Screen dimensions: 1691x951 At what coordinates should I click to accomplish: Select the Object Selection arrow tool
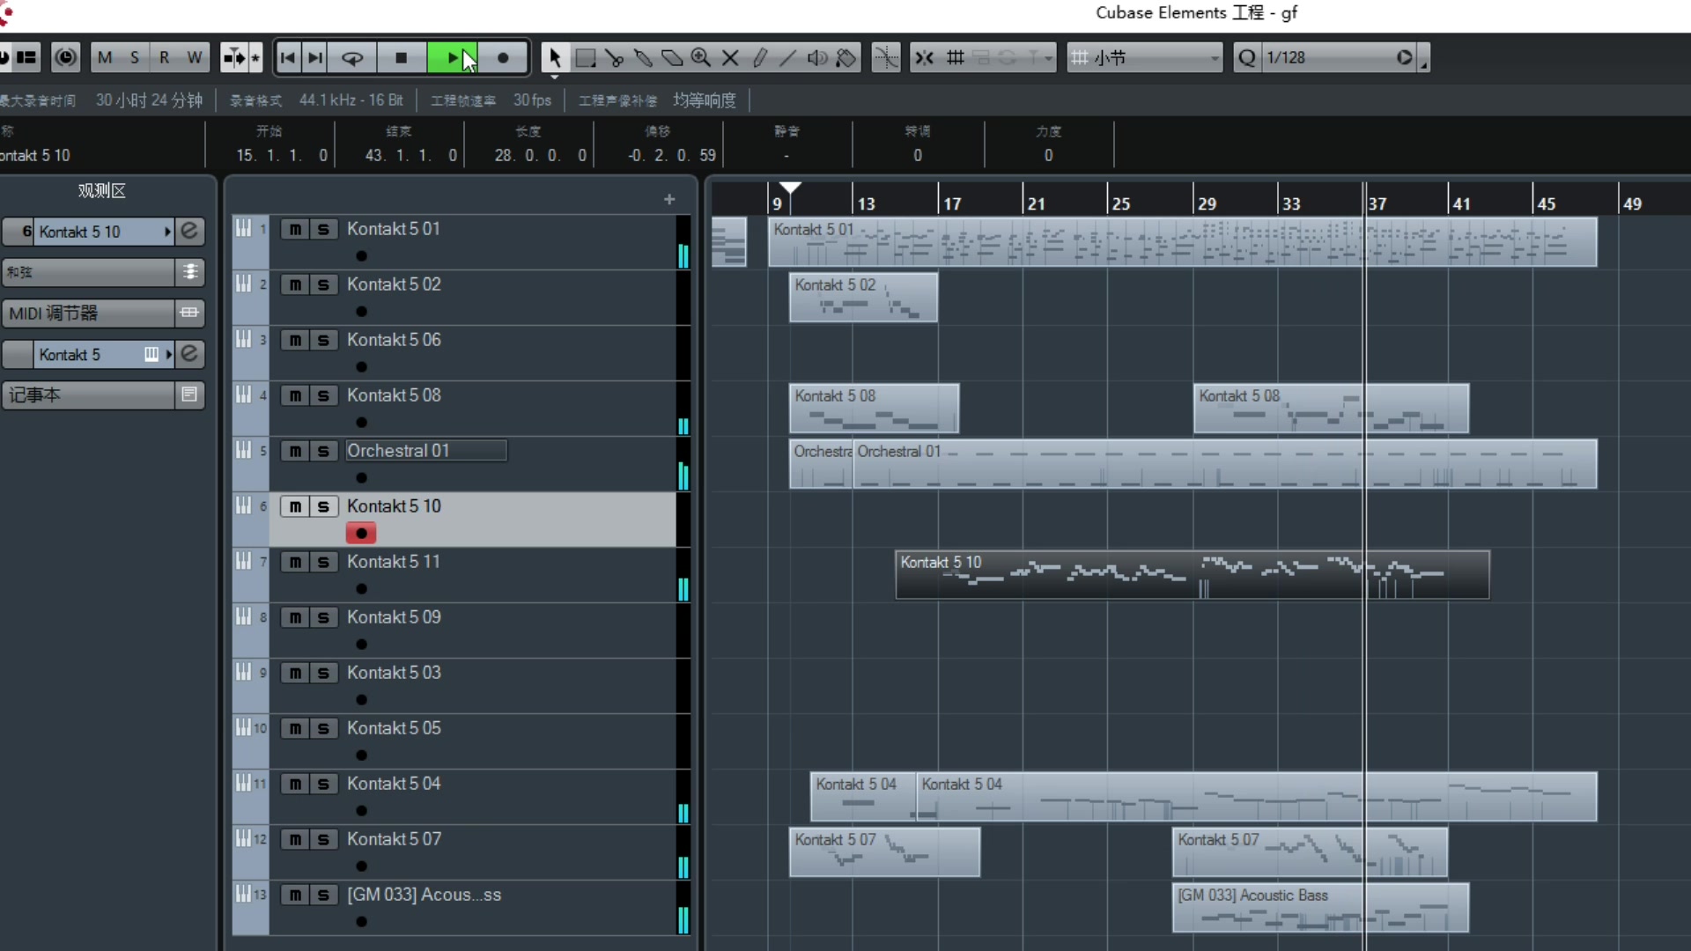[554, 58]
